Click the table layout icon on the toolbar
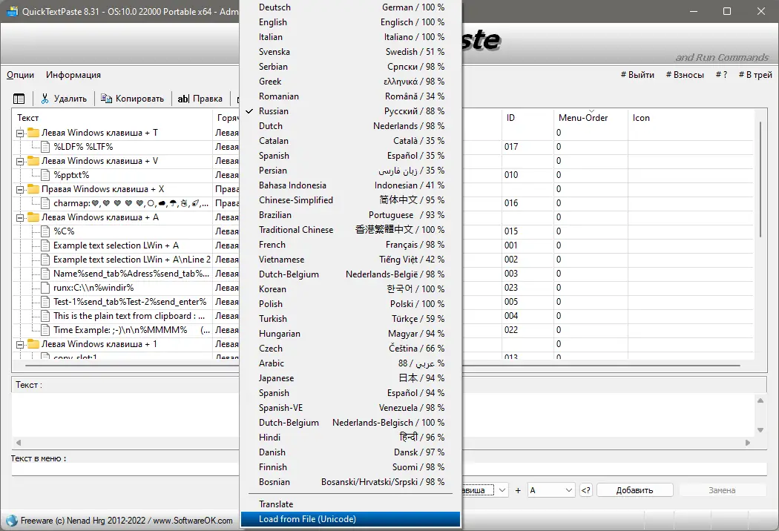Screen dimensions: 779x531 [x=19, y=97]
